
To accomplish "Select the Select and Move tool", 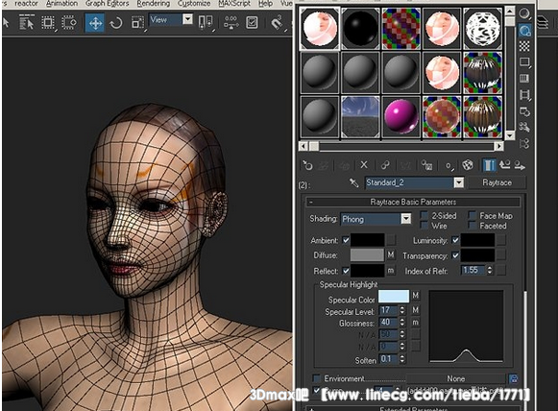I will [95, 23].
